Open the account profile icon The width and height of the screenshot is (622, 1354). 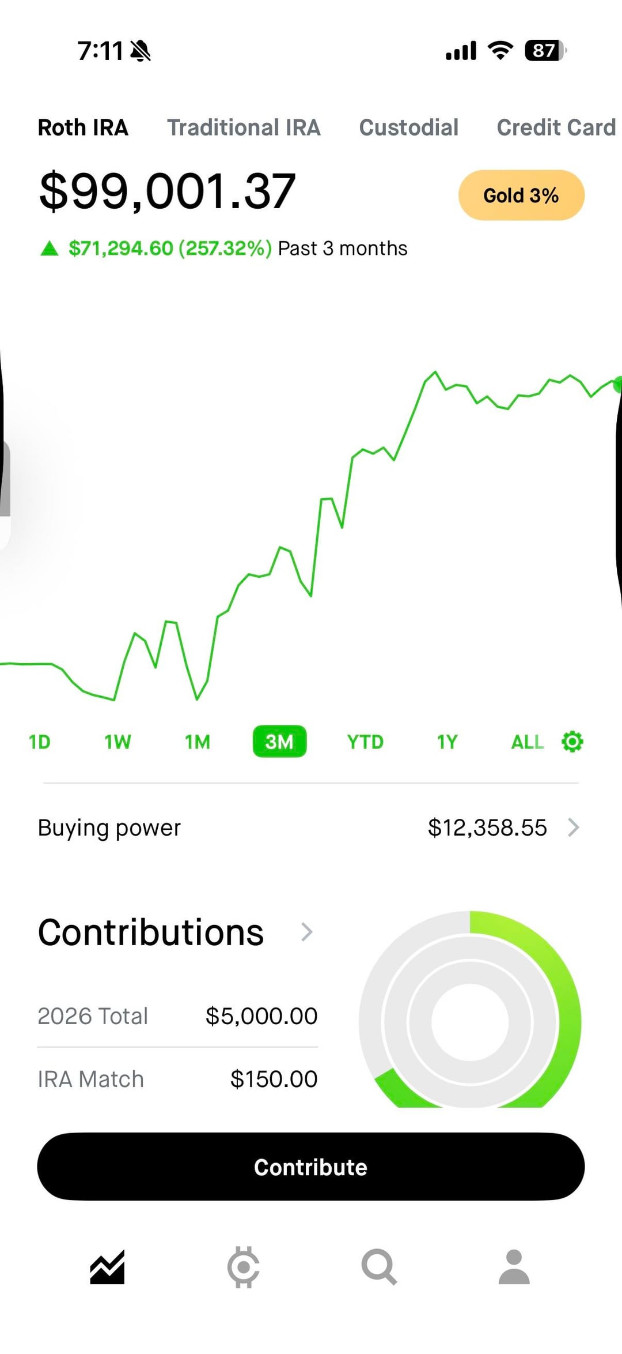tap(514, 1267)
